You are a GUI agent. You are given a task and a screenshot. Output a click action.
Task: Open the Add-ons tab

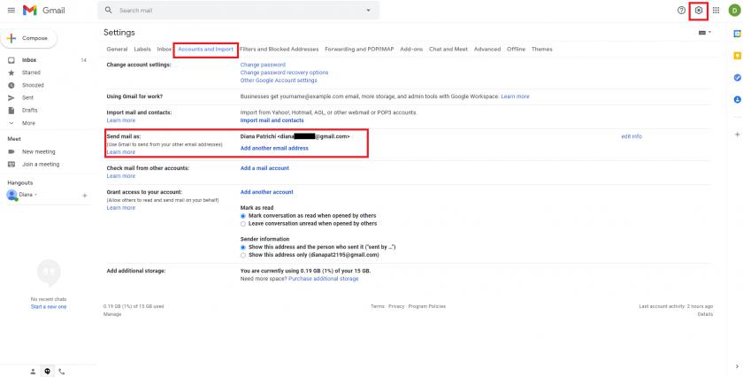coord(411,50)
